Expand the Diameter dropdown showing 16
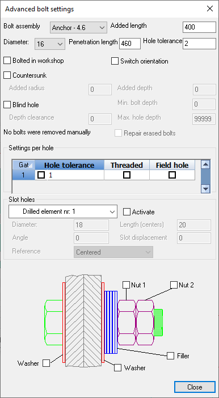Viewport: 219px width, 398px height. tap(49, 44)
